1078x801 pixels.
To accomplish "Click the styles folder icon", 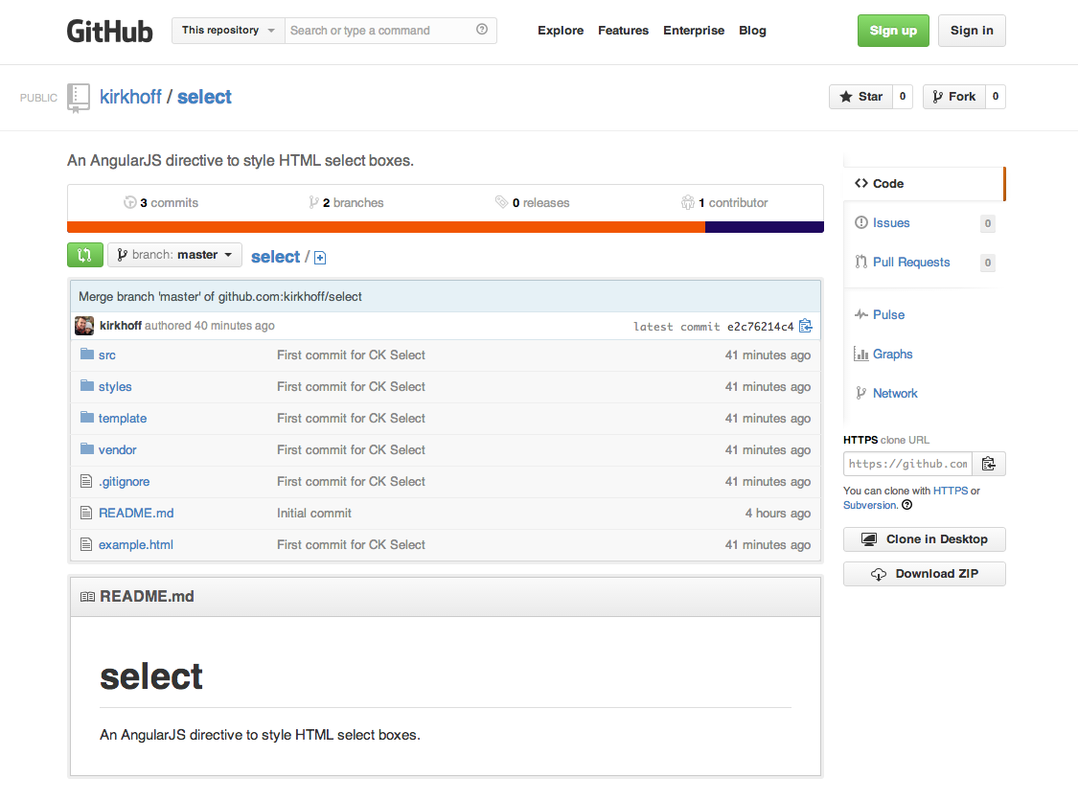I will coord(87,386).
